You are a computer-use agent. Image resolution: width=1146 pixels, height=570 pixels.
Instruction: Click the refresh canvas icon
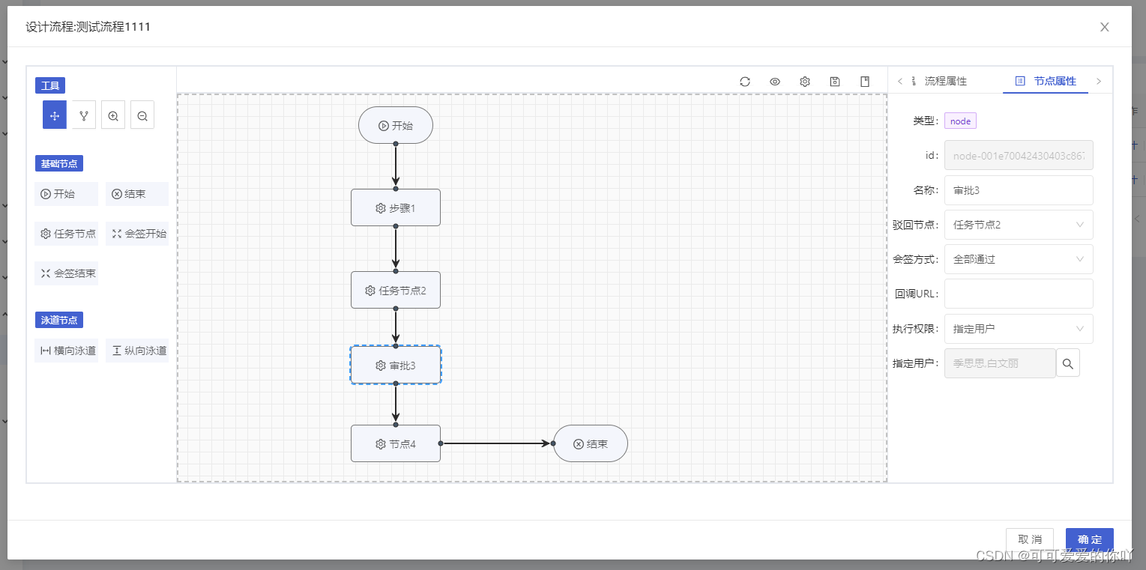[x=745, y=82]
